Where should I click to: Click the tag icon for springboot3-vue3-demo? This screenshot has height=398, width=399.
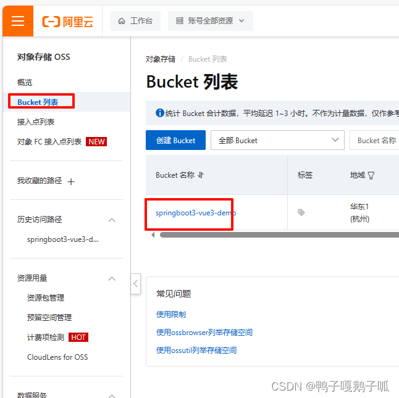click(301, 212)
